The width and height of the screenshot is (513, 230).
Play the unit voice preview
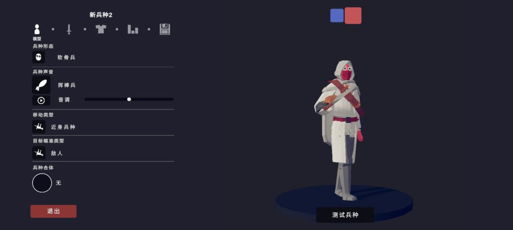(41, 100)
